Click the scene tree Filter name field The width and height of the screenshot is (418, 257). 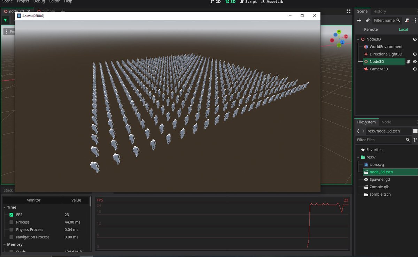tap(387, 21)
